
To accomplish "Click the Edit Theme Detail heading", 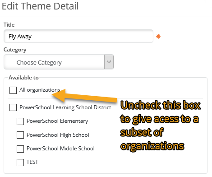I will click(40, 6).
